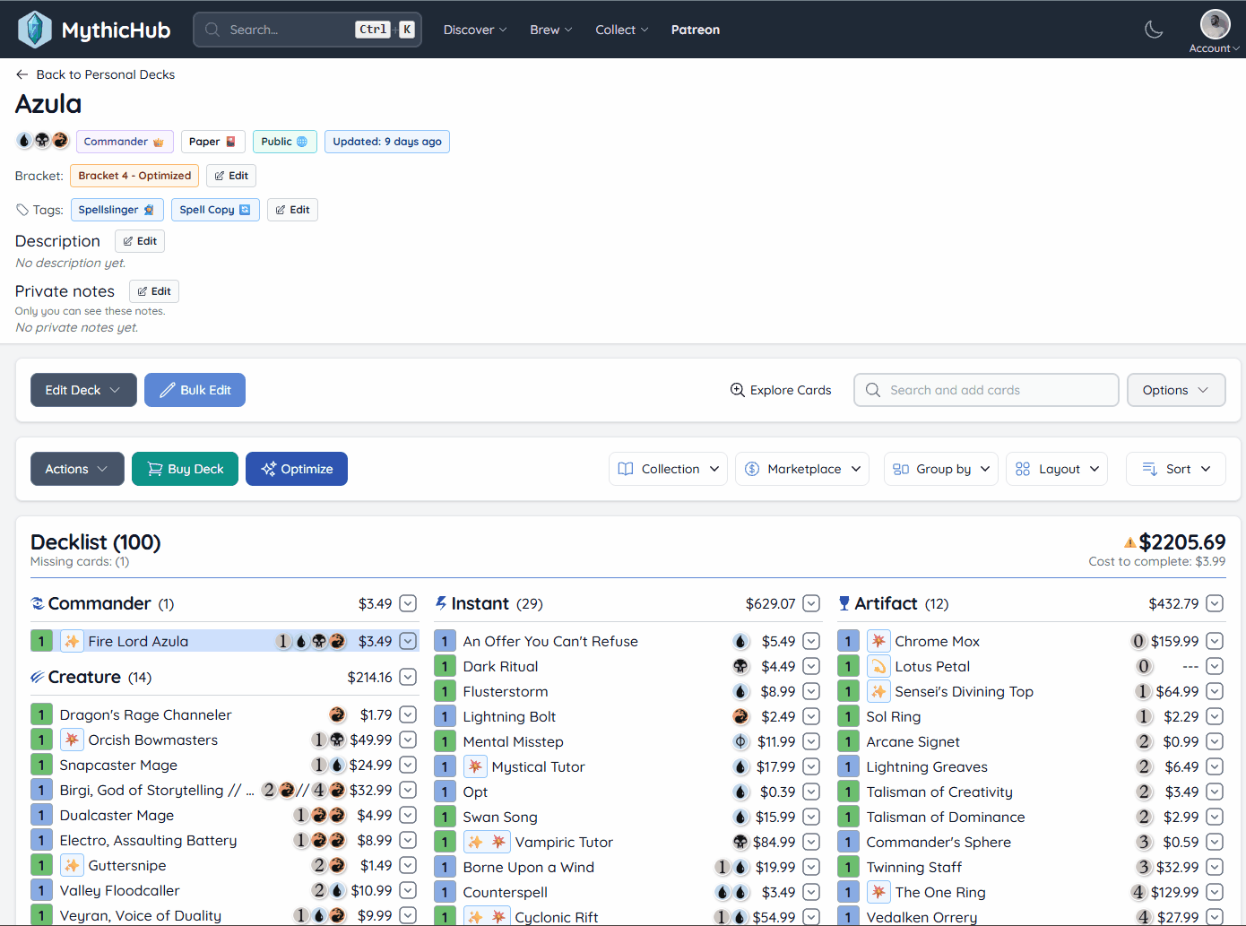The image size is (1246, 926).
Task: Open the Brew menu
Action: (550, 30)
